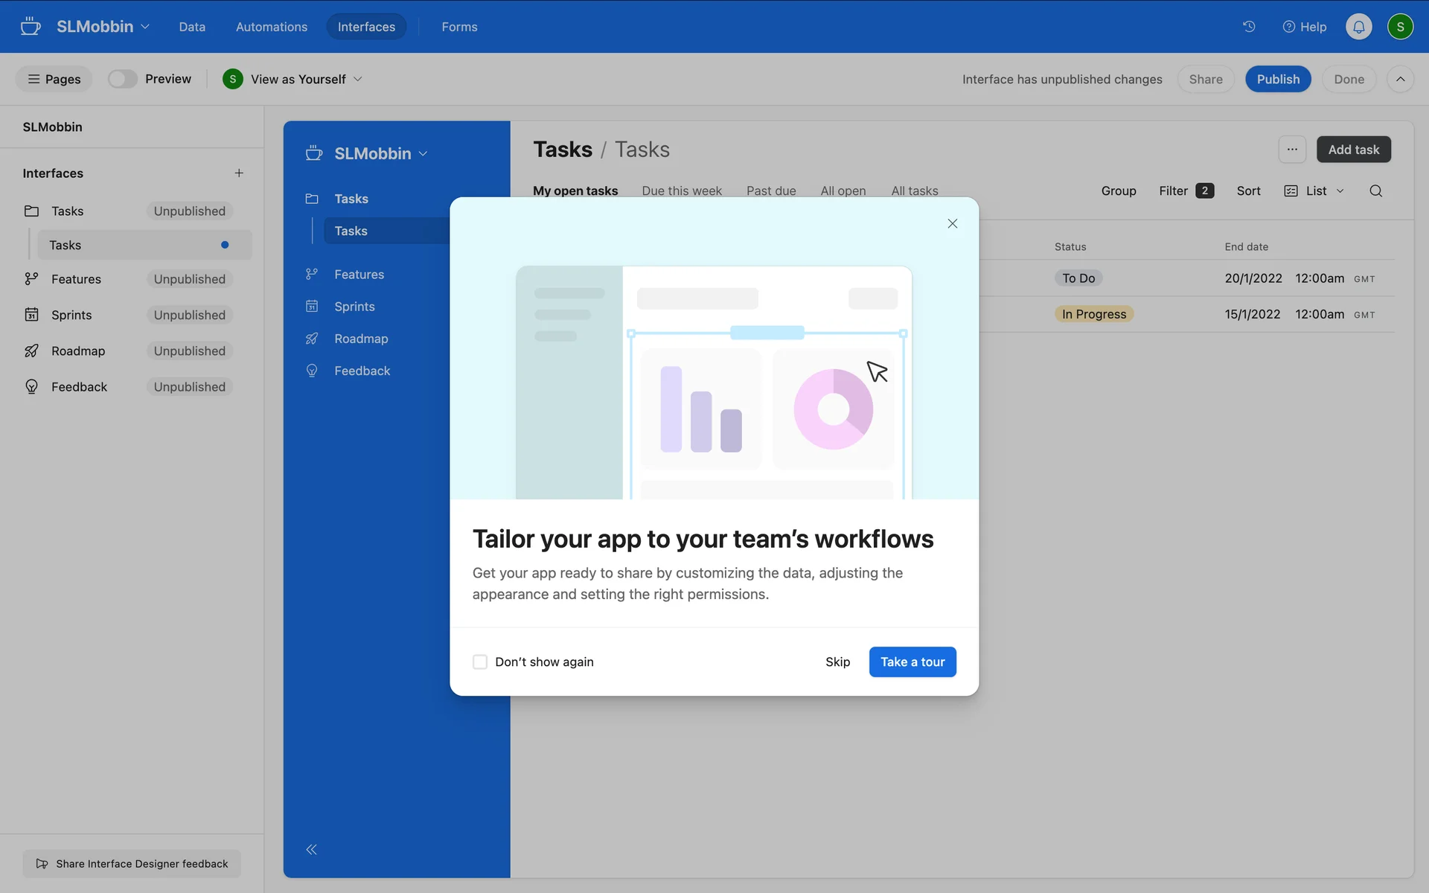Open the three-dots more options button
Screen dimensions: 1429x893
click(1292, 150)
